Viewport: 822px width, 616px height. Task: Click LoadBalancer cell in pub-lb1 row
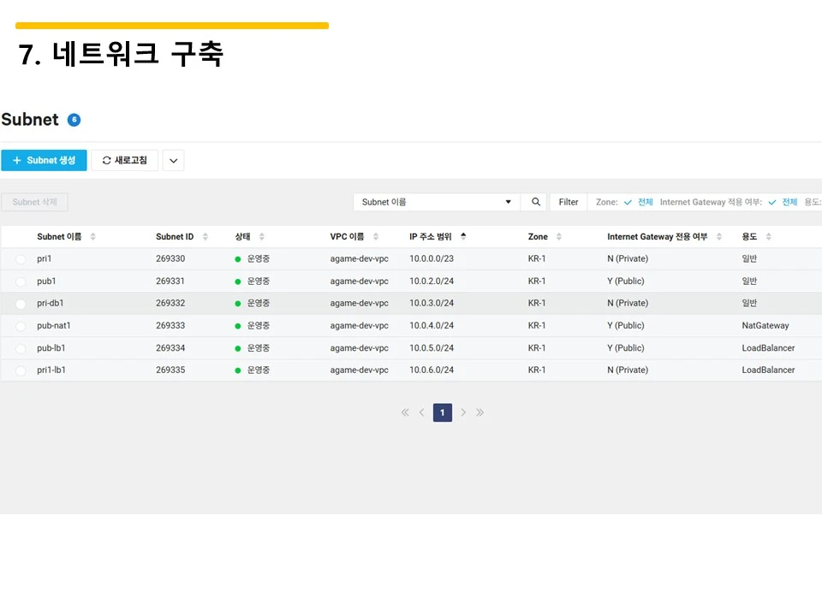[x=768, y=348]
